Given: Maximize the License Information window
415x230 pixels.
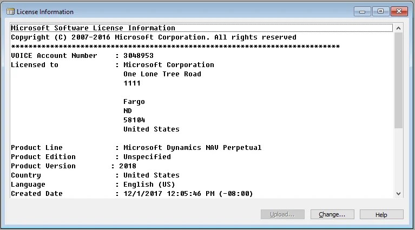Looking at the screenshot, I should pos(380,11).
